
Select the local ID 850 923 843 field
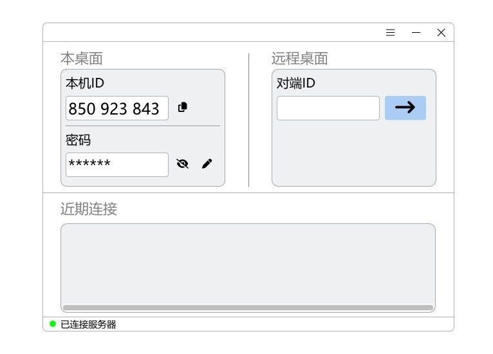coord(116,108)
